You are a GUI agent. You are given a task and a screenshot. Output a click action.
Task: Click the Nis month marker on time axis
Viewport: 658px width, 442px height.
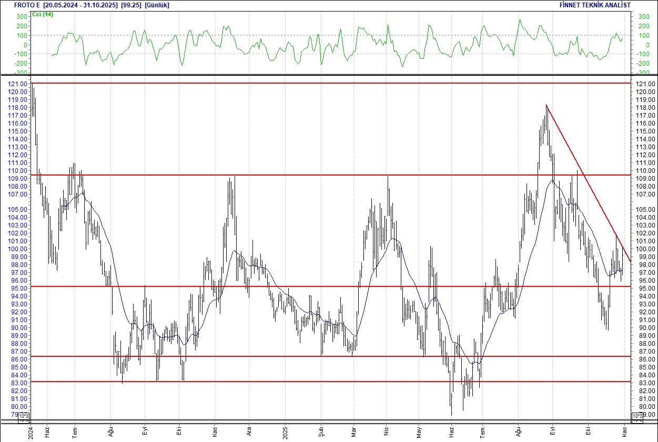tap(387, 431)
